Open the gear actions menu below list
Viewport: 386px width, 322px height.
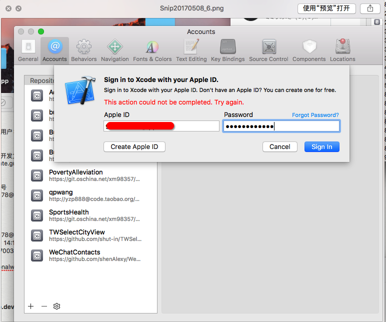pyautogui.click(x=56, y=306)
